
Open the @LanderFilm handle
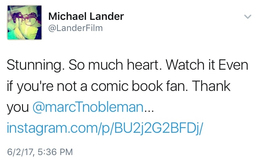(76, 28)
